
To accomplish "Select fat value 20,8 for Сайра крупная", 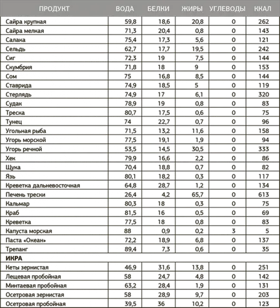I will click(x=197, y=22).
